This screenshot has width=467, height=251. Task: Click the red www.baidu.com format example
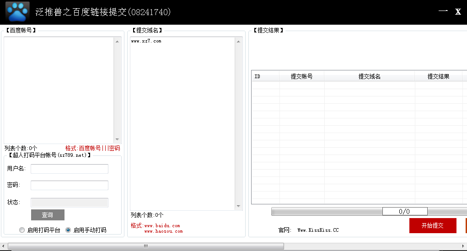pos(162,226)
